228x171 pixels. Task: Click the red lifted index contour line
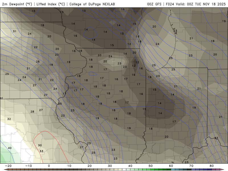pyautogui.click(x=45, y=131)
